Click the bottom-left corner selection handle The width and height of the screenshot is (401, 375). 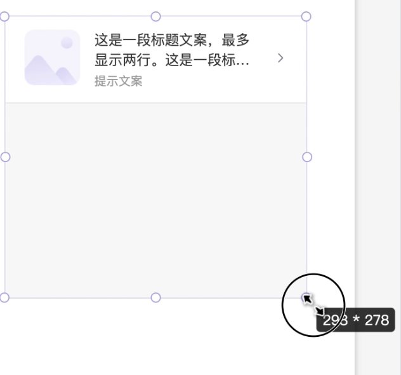4,297
